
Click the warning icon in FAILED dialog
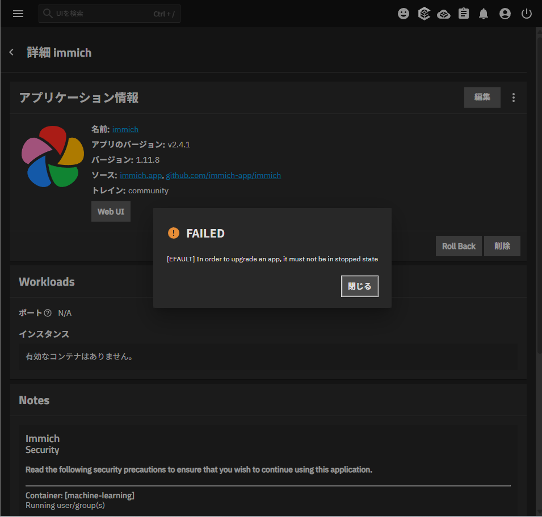click(x=174, y=233)
